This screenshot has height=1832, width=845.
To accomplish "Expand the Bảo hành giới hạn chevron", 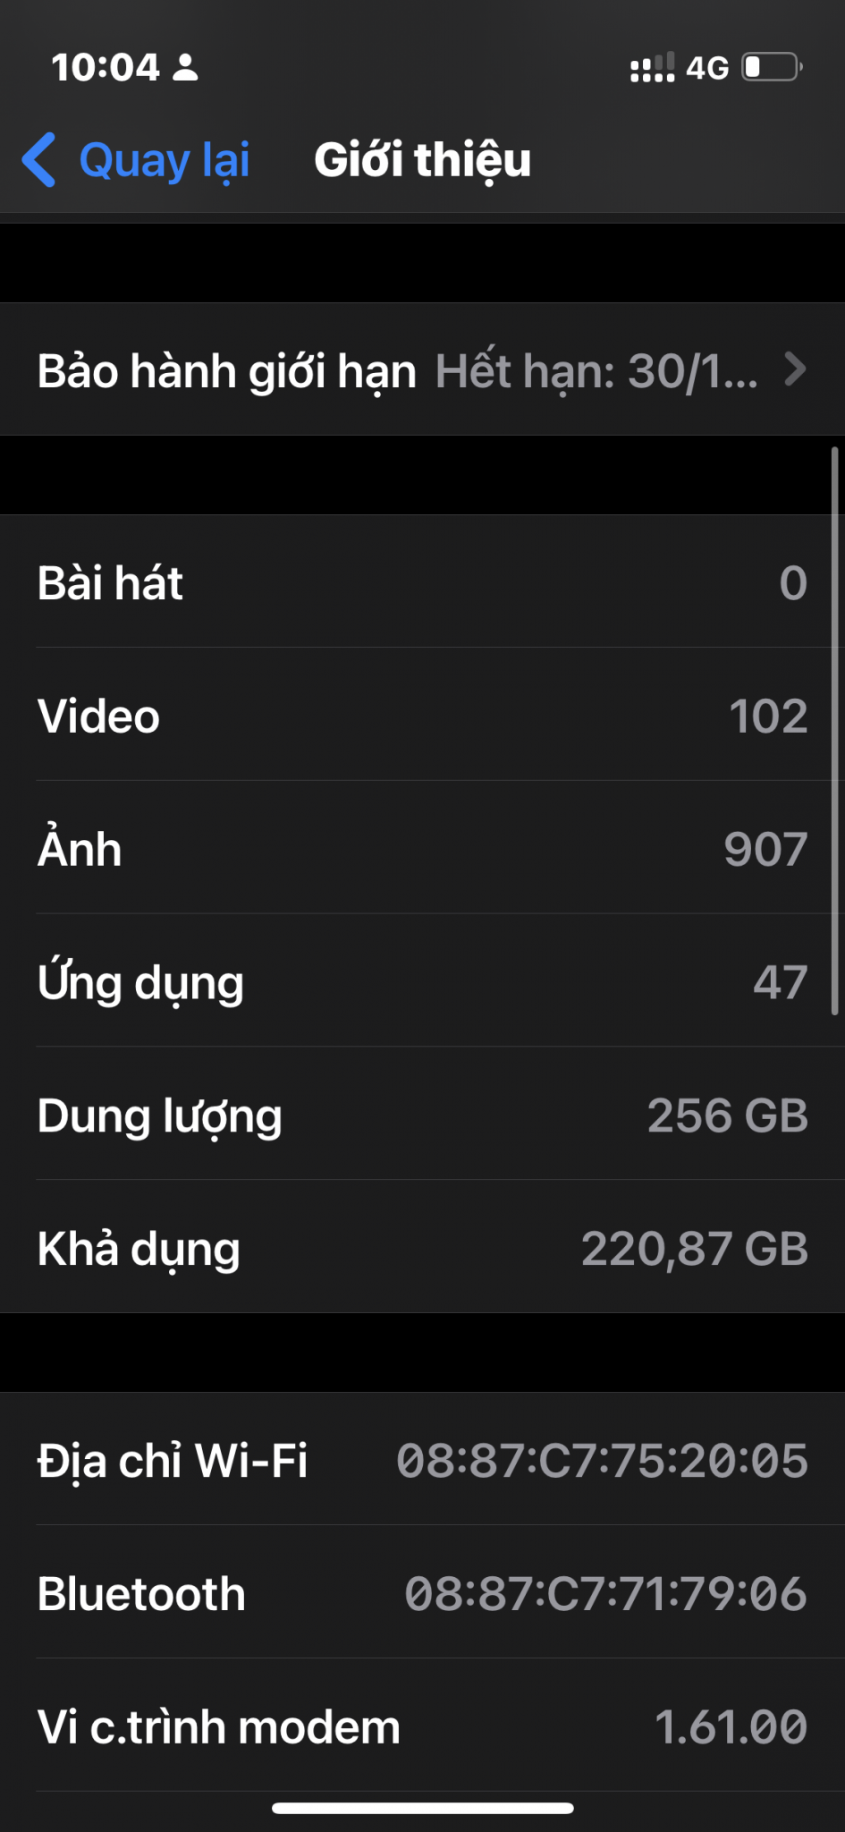I will click(794, 369).
